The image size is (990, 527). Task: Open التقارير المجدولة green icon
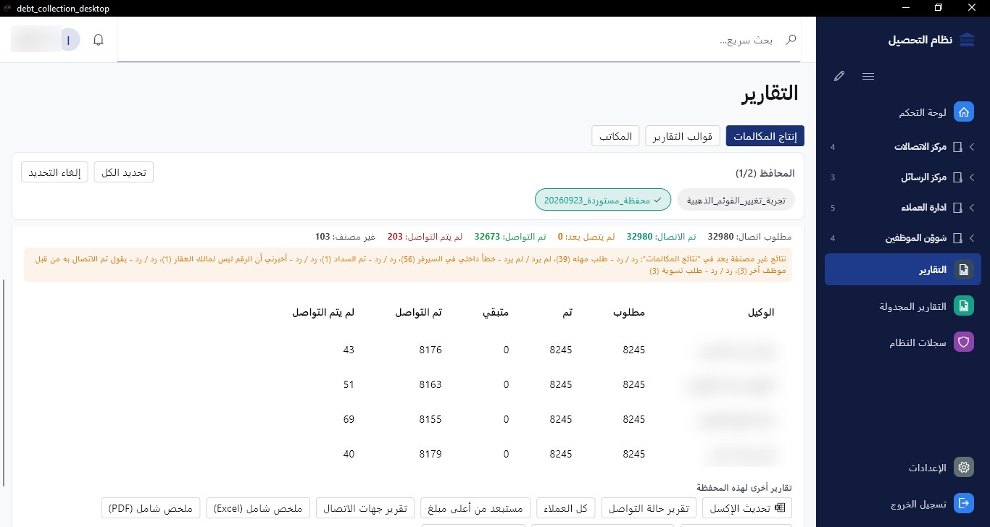963,306
